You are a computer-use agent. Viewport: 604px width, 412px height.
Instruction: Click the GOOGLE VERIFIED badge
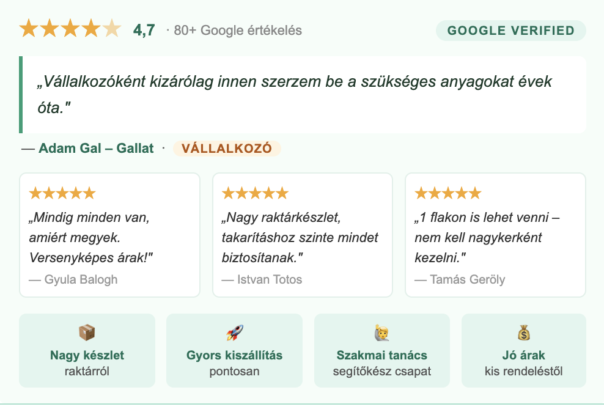[x=510, y=31]
